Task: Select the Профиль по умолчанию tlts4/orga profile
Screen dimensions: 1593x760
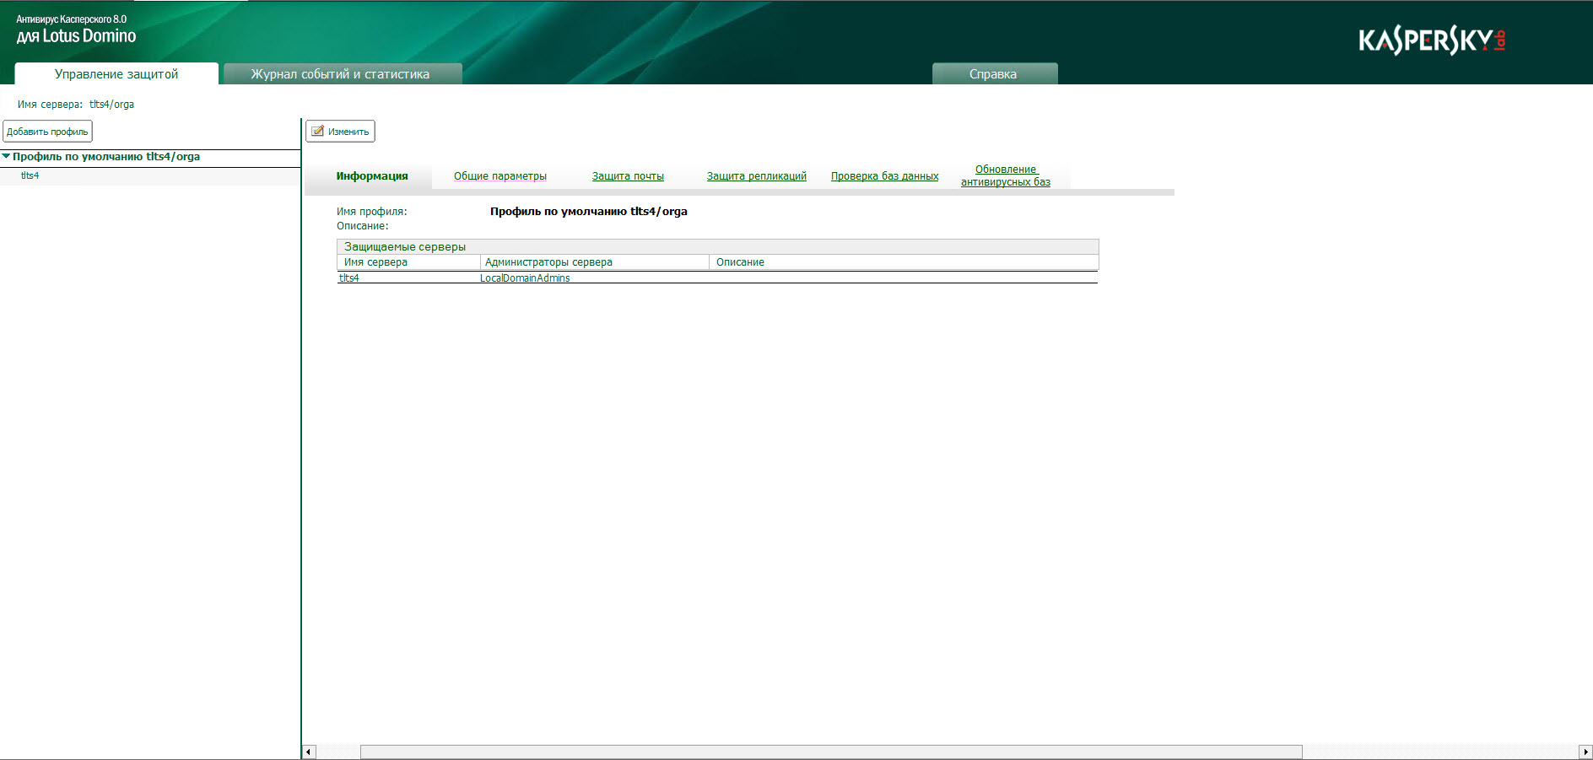Action: pyautogui.click(x=106, y=157)
